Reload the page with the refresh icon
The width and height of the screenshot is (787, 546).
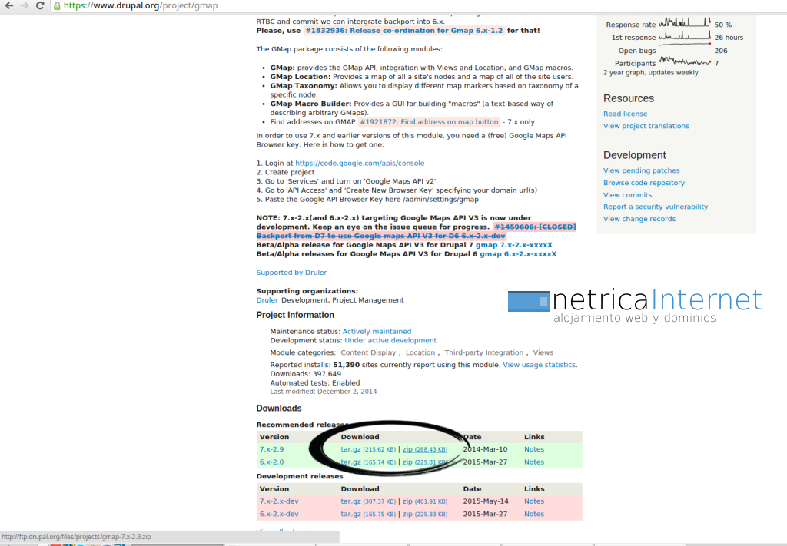pos(41,5)
